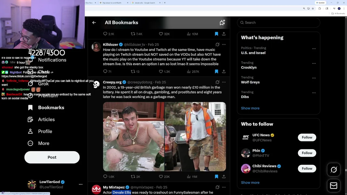Open Profile in the sidebar
347x195 pixels.
(40, 131)
